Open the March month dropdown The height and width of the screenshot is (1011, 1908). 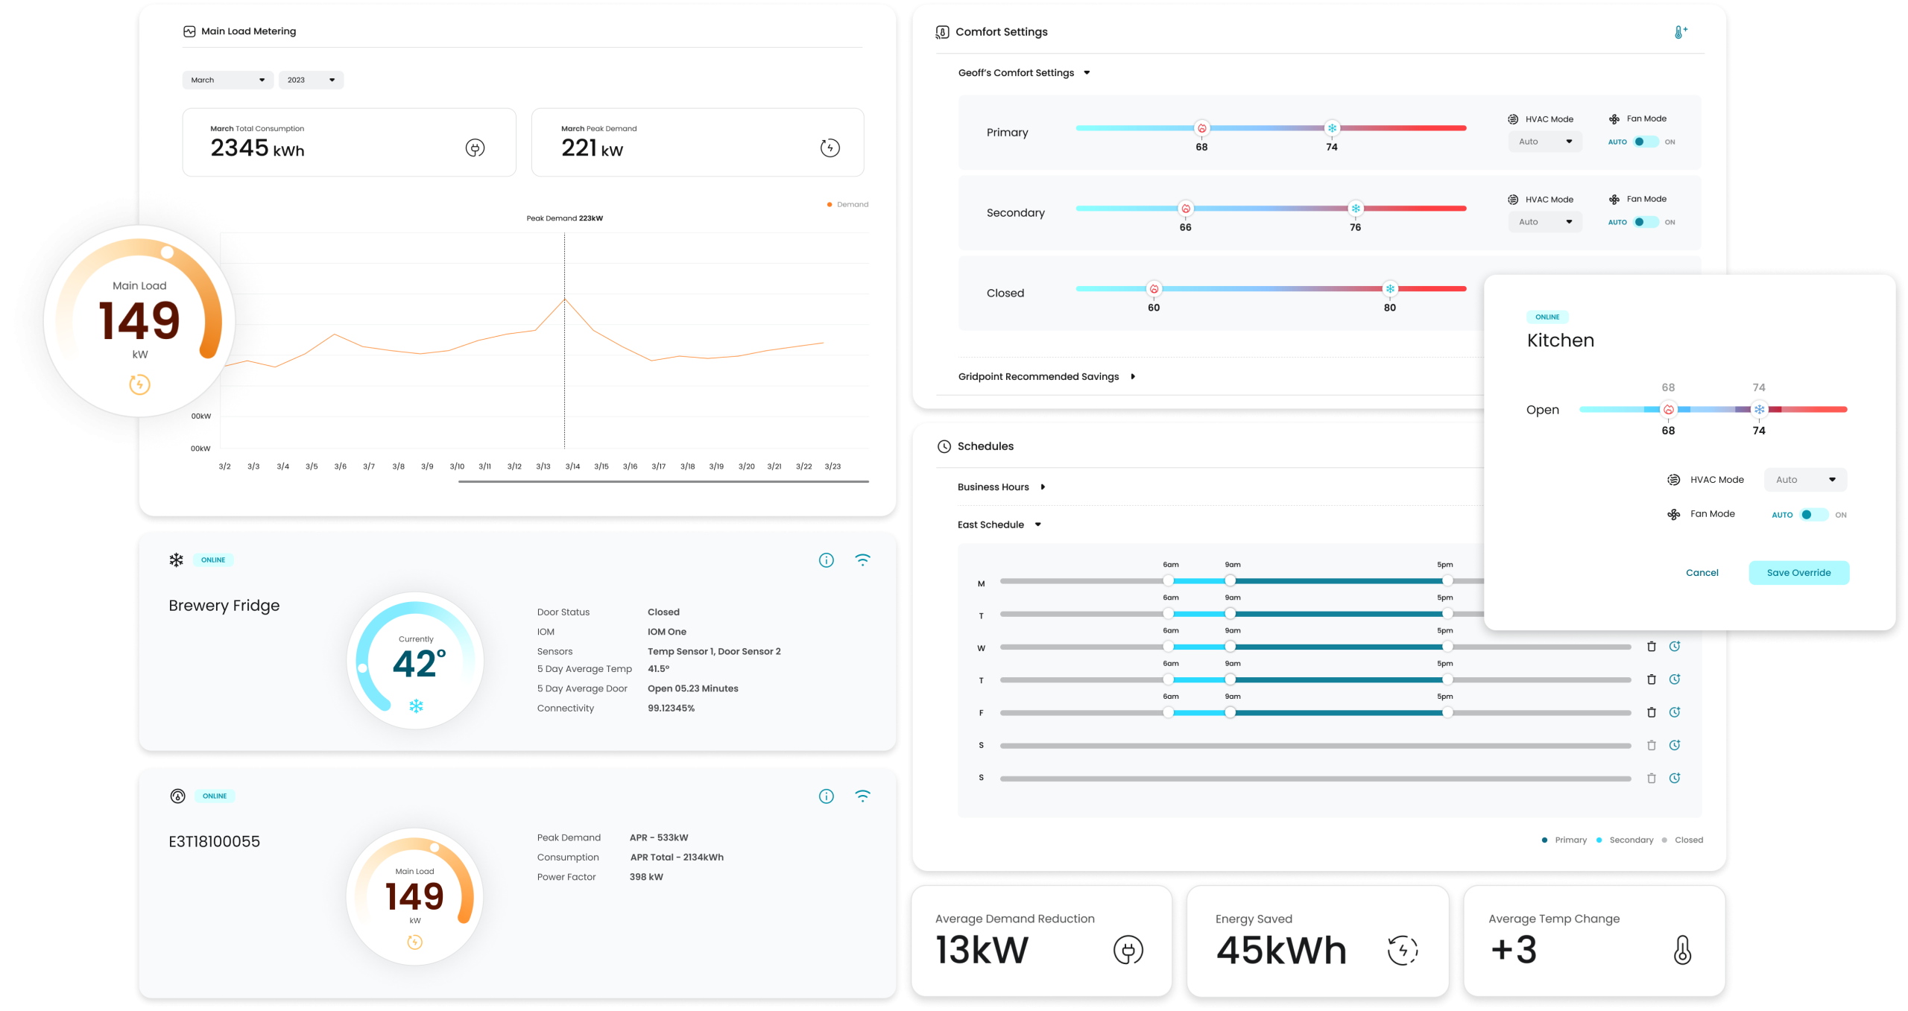point(227,80)
